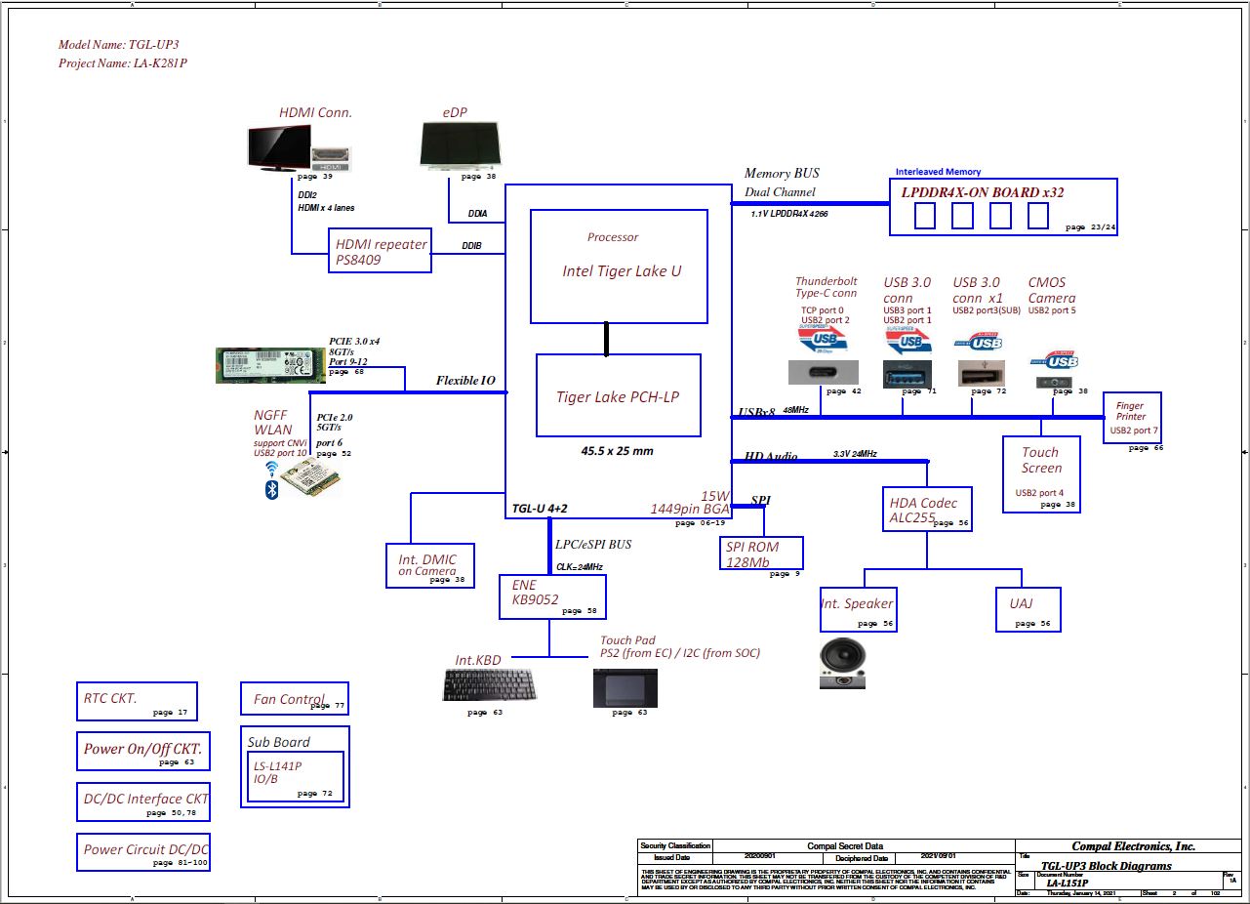
Task: Select the HDA Codec ALC255 block
Action: pyautogui.click(x=927, y=511)
